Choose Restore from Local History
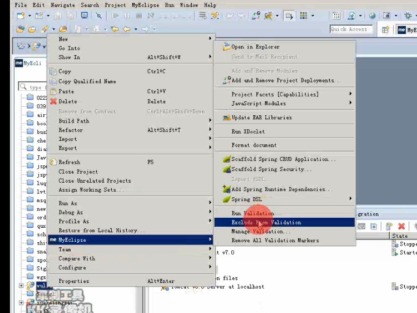The width and height of the screenshot is (417, 313). click(131, 230)
